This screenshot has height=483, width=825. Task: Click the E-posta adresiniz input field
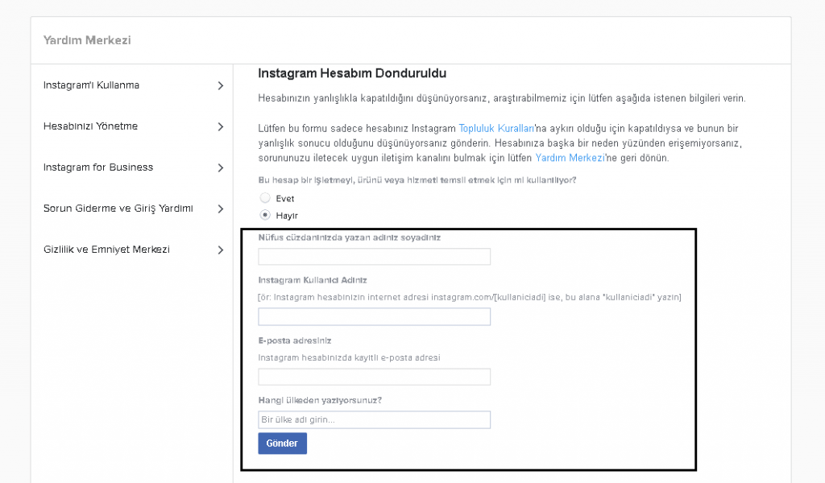point(374,377)
